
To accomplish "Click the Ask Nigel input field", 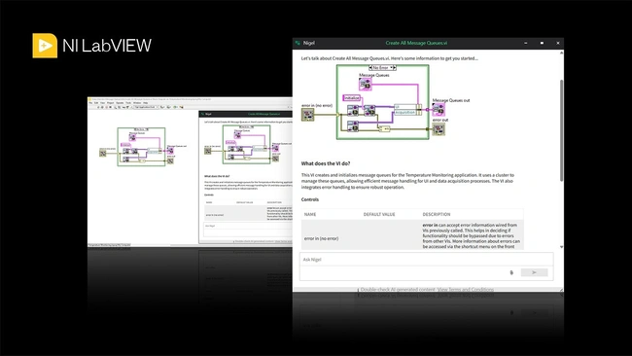I will click(427, 260).
